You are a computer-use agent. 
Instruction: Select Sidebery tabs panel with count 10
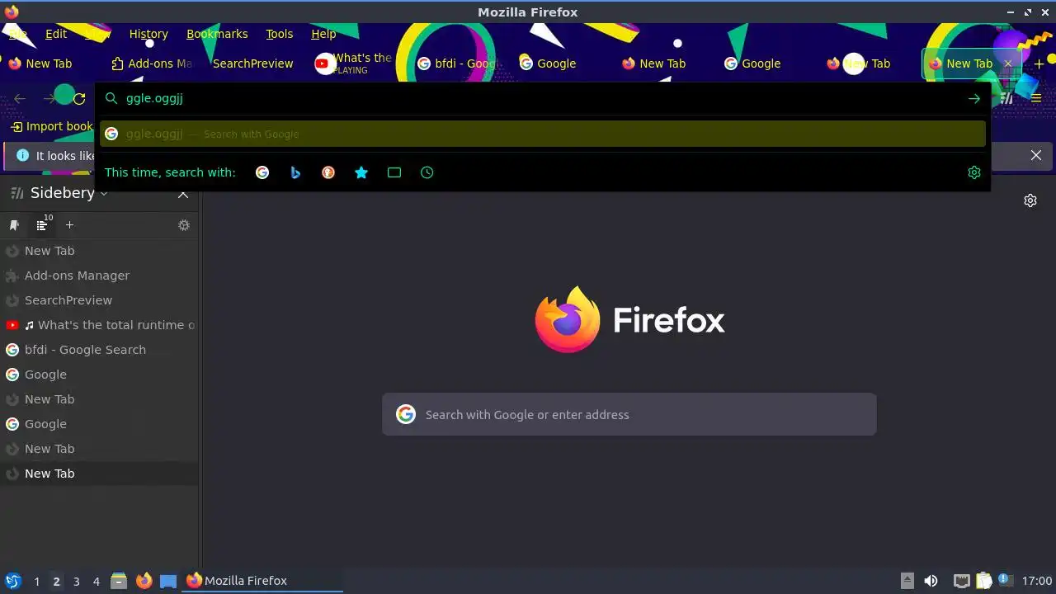43,224
